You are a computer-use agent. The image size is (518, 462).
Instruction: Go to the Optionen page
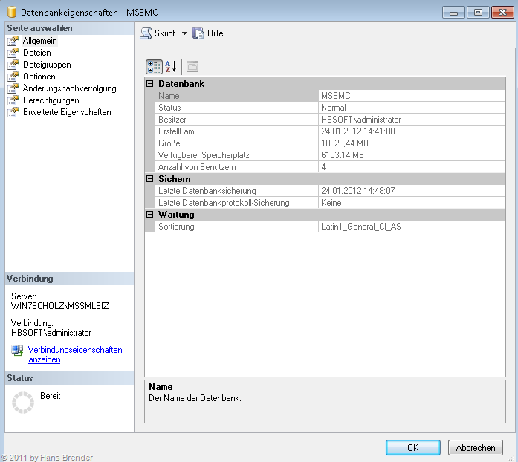point(39,77)
